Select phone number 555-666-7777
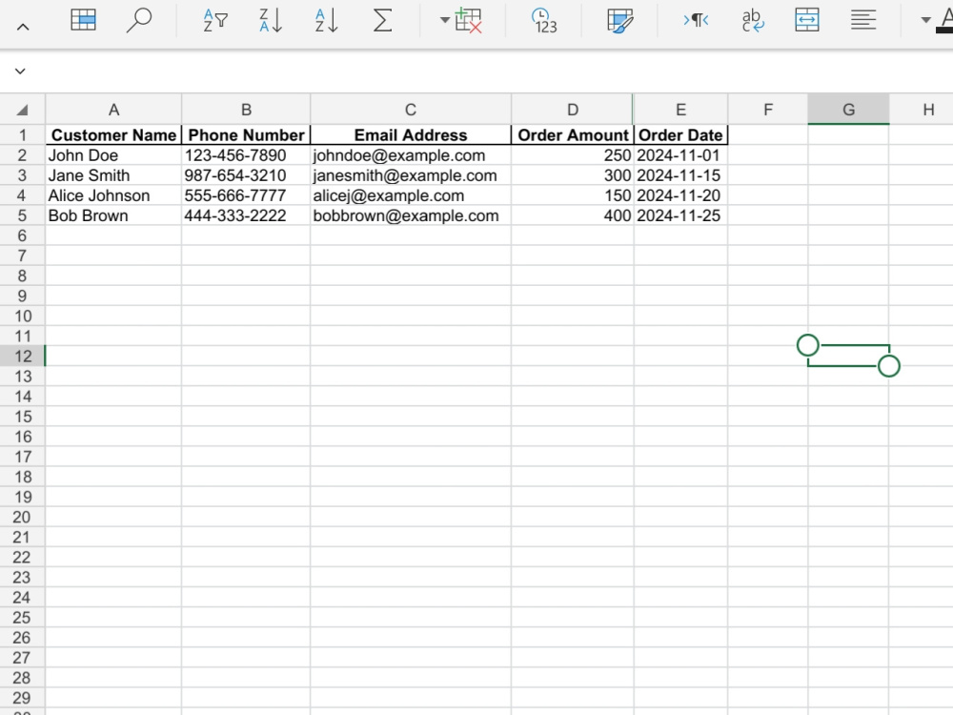The width and height of the screenshot is (953, 715). 246,195
